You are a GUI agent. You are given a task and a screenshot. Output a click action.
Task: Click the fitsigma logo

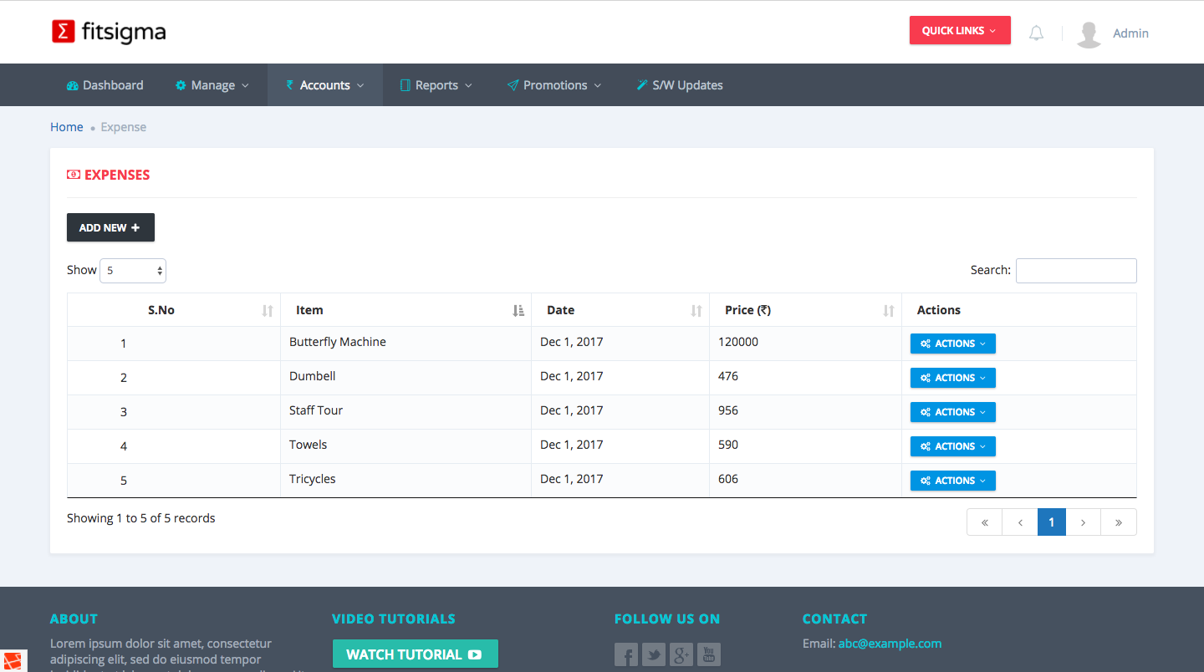(109, 32)
